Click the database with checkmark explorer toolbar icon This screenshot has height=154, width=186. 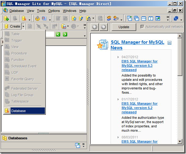(64, 26)
